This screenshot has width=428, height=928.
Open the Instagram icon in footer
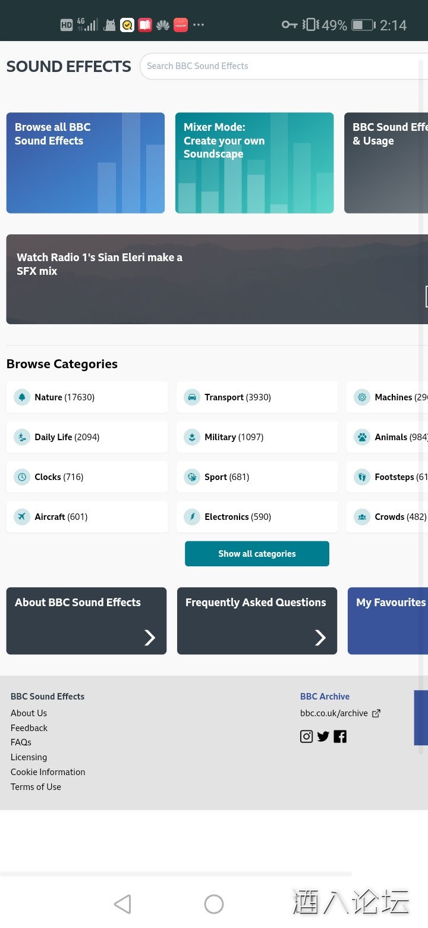(x=306, y=736)
